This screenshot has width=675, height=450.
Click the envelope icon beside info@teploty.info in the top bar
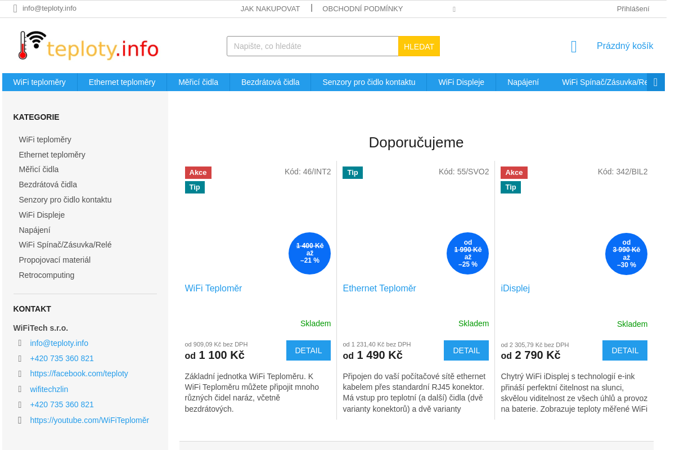tap(15, 8)
